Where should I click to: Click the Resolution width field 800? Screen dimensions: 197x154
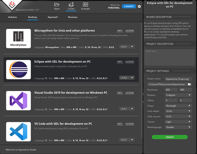(171, 90)
